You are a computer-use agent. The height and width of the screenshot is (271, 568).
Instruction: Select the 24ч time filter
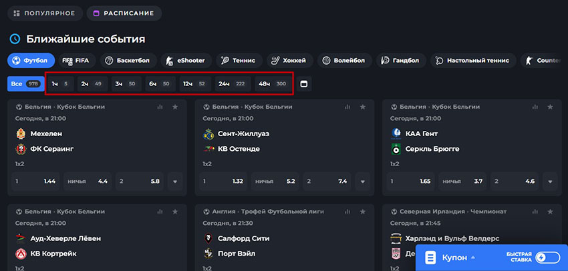click(231, 84)
